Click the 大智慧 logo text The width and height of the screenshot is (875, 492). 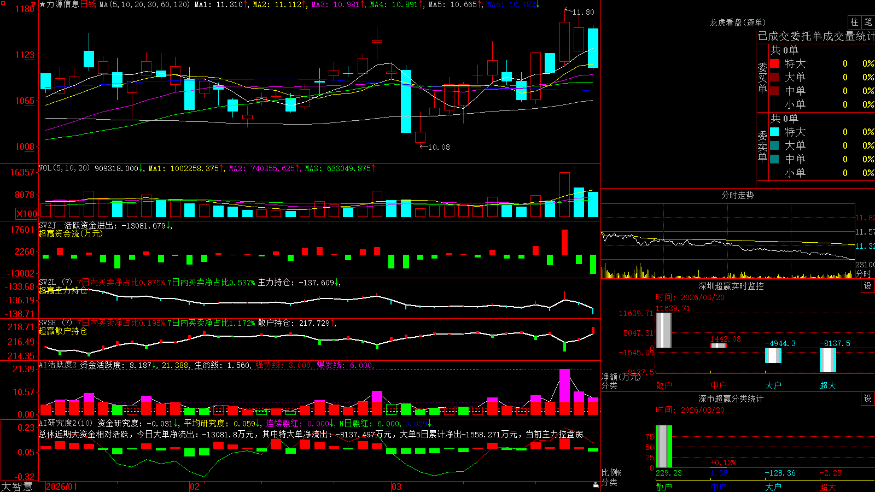(x=17, y=486)
